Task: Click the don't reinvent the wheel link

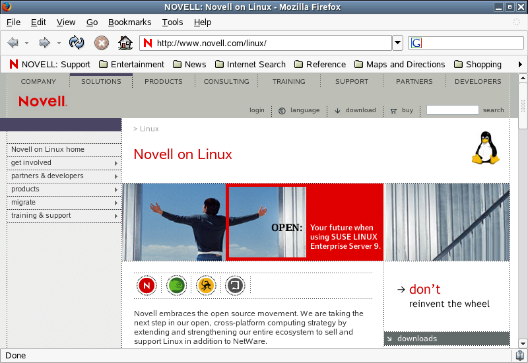Action: [x=444, y=296]
